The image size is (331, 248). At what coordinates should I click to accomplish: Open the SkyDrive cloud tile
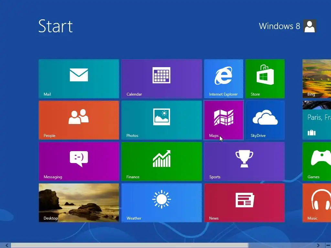[265, 120]
